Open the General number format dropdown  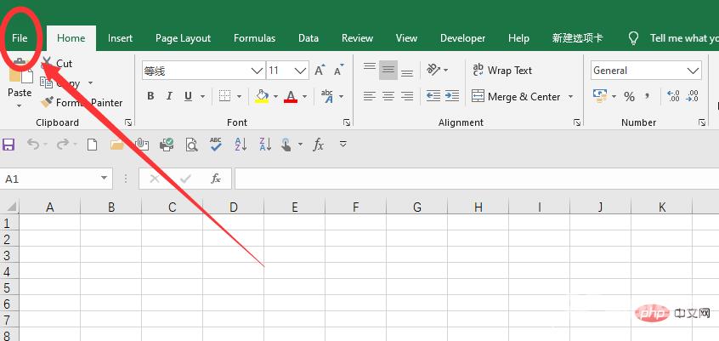coord(693,71)
